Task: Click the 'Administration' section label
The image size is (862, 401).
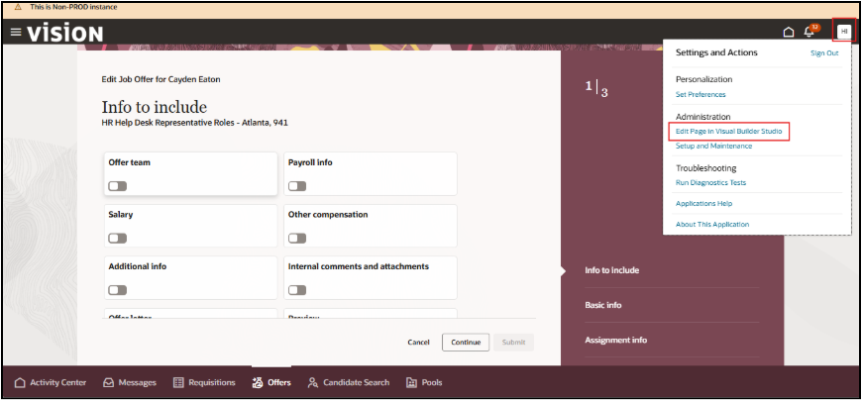Action: click(703, 117)
